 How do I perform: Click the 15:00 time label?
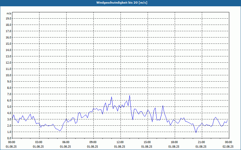click(x=148, y=142)
